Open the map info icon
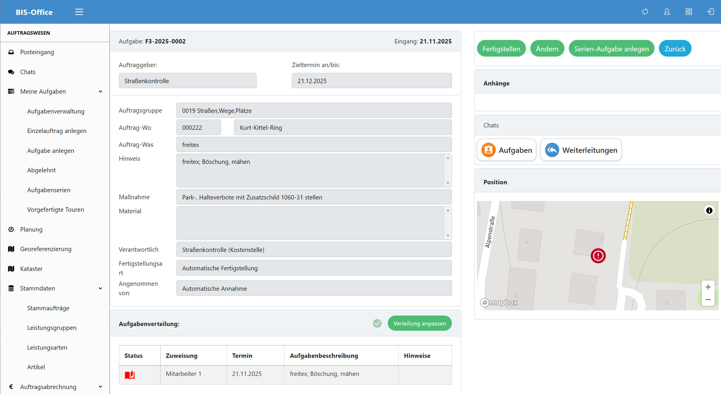Viewport: 721px width, 394px height. 709,211
